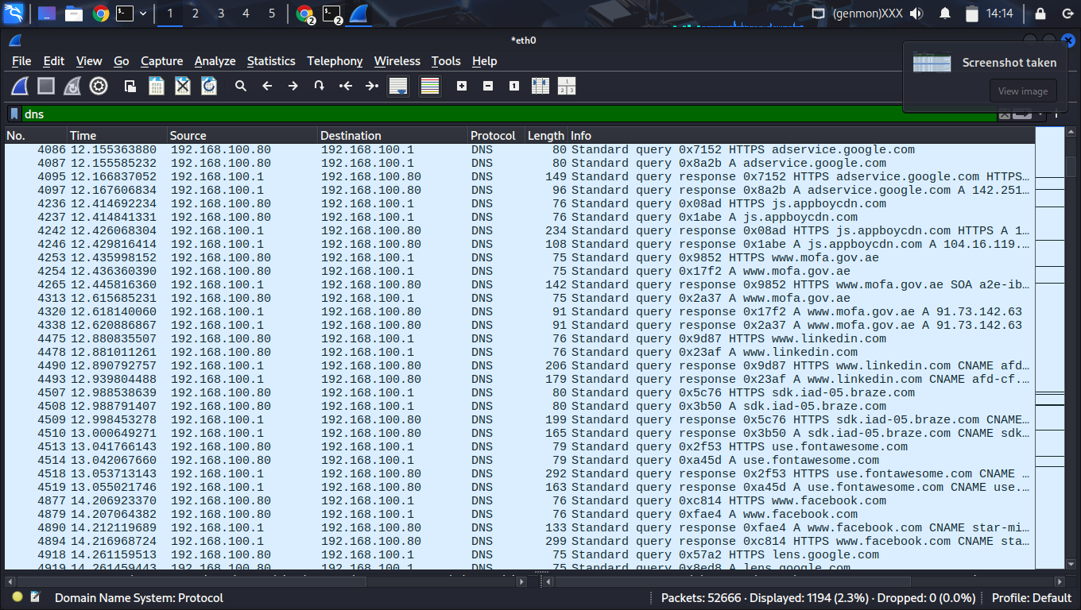Stop the running packet capture

pos(46,86)
